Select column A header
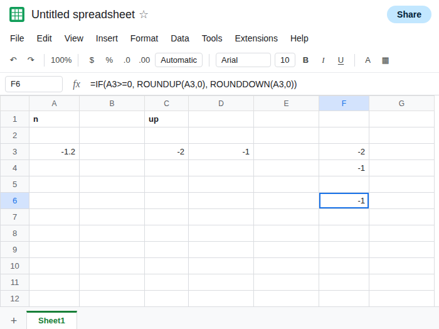The height and width of the screenshot is (329, 439). coord(54,104)
